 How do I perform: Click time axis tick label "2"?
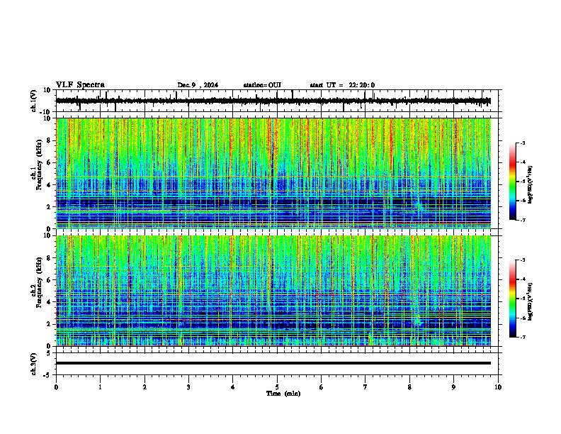tap(144, 387)
